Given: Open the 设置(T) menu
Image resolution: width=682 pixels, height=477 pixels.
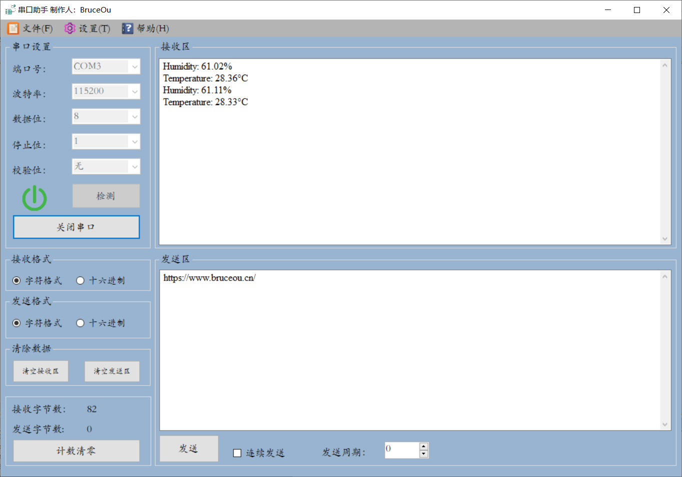Looking at the screenshot, I should [87, 28].
